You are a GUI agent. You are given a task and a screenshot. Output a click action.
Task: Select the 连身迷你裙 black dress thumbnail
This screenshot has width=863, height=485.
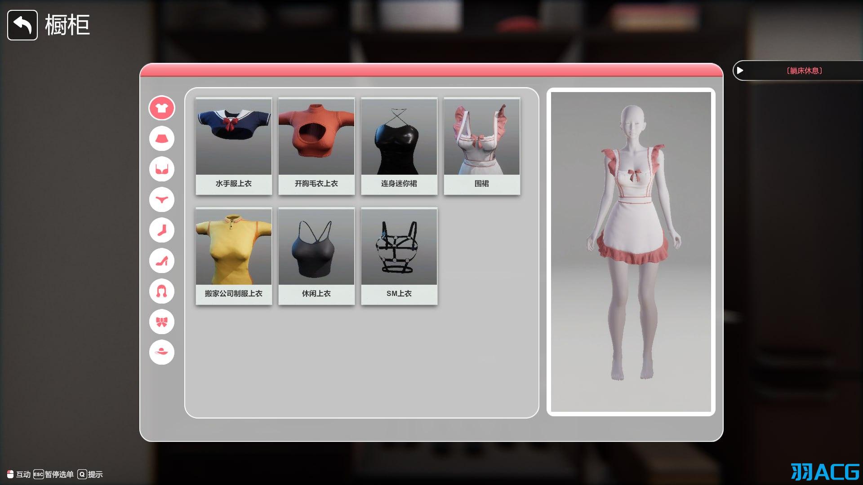point(399,136)
